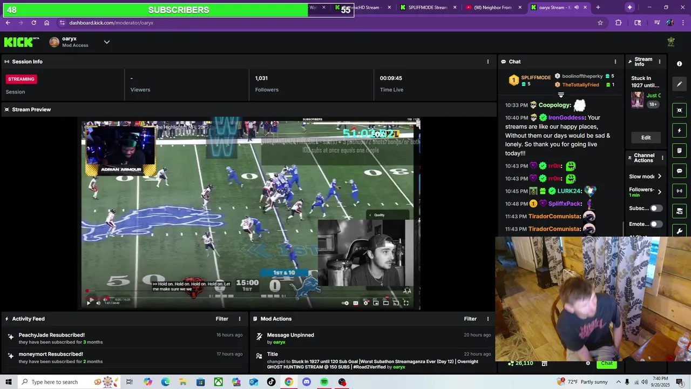Bookmark this page with star icon
Viewport: 691px width, 389px height.
600,23
